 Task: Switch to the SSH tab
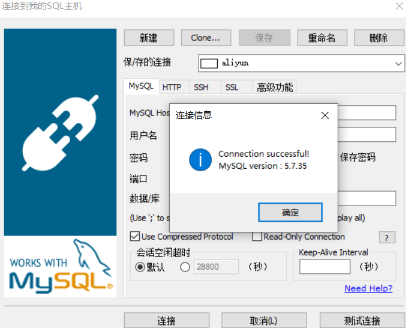(201, 87)
